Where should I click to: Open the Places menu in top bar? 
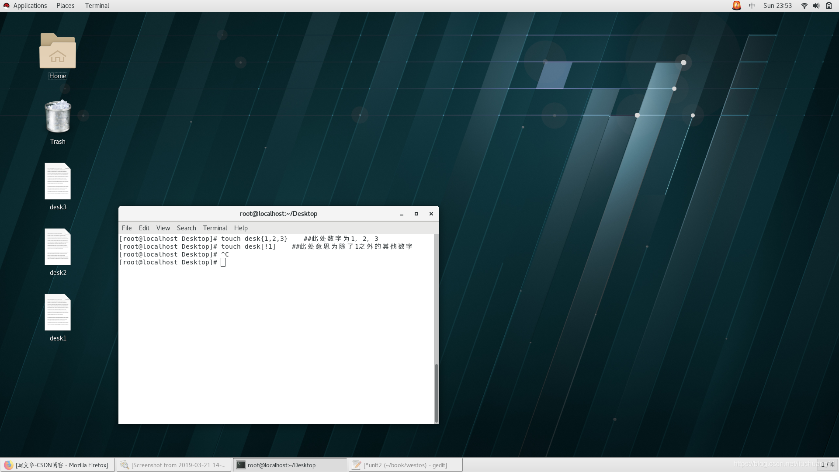click(x=65, y=6)
